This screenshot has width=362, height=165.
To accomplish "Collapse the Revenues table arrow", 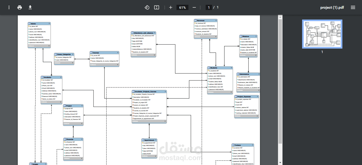I will pyautogui.click(x=216, y=20).
